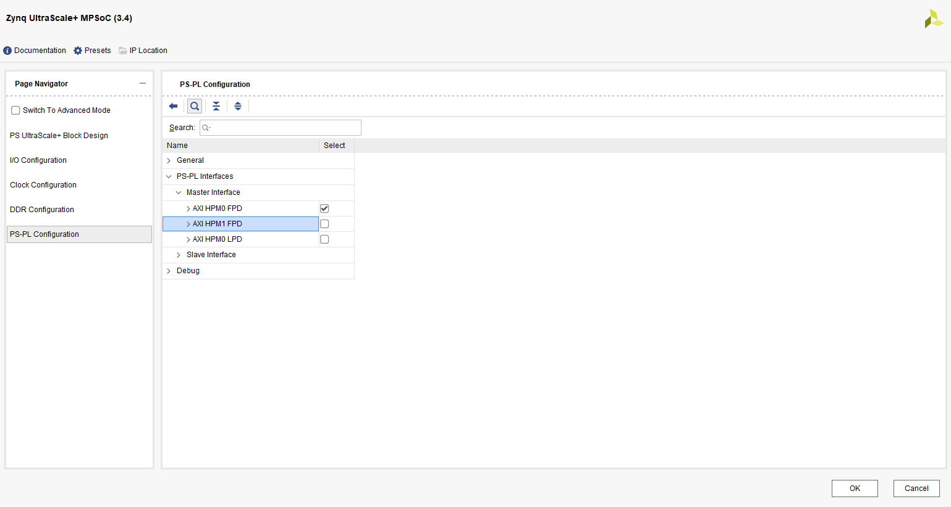This screenshot has height=507, width=951.
Task: Click the IP Location folder icon
Action: coord(123,51)
